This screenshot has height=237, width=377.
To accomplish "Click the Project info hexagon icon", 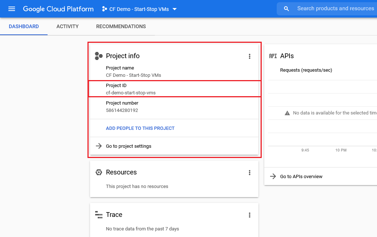I will [x=98, y=56].
